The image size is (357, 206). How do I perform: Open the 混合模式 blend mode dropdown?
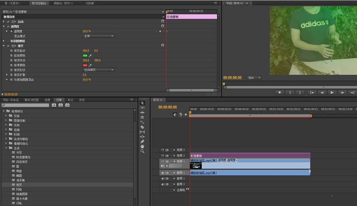tap(99, 36)
